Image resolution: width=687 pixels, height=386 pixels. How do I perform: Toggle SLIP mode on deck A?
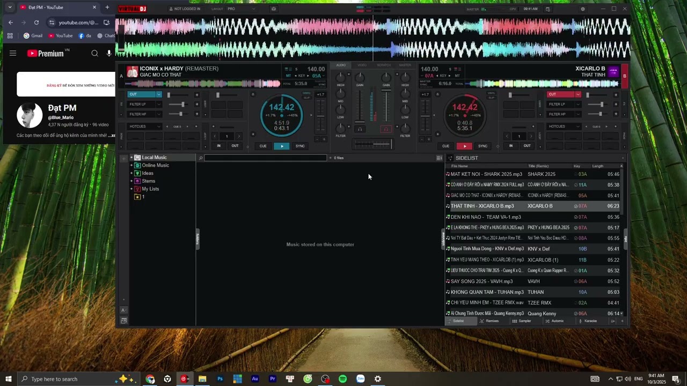(307, 97)
